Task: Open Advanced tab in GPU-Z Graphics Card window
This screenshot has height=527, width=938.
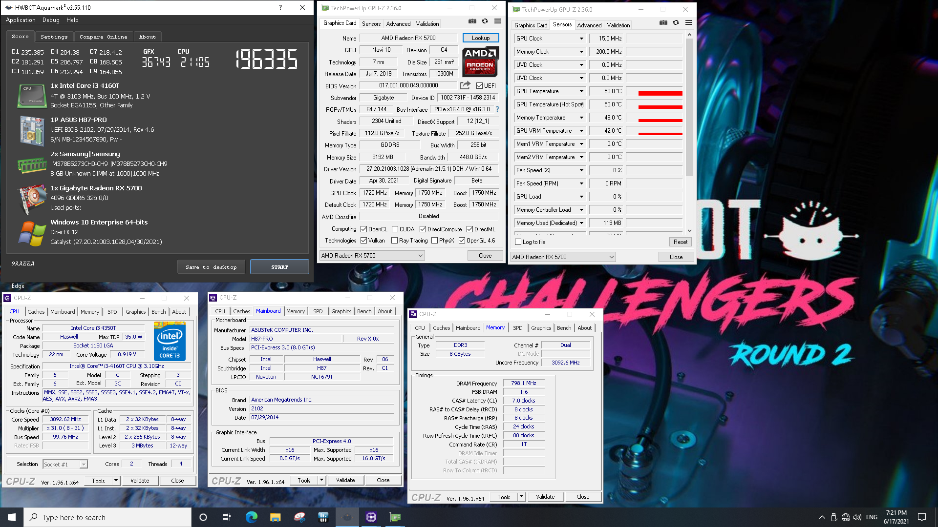Action: (398, 24)
